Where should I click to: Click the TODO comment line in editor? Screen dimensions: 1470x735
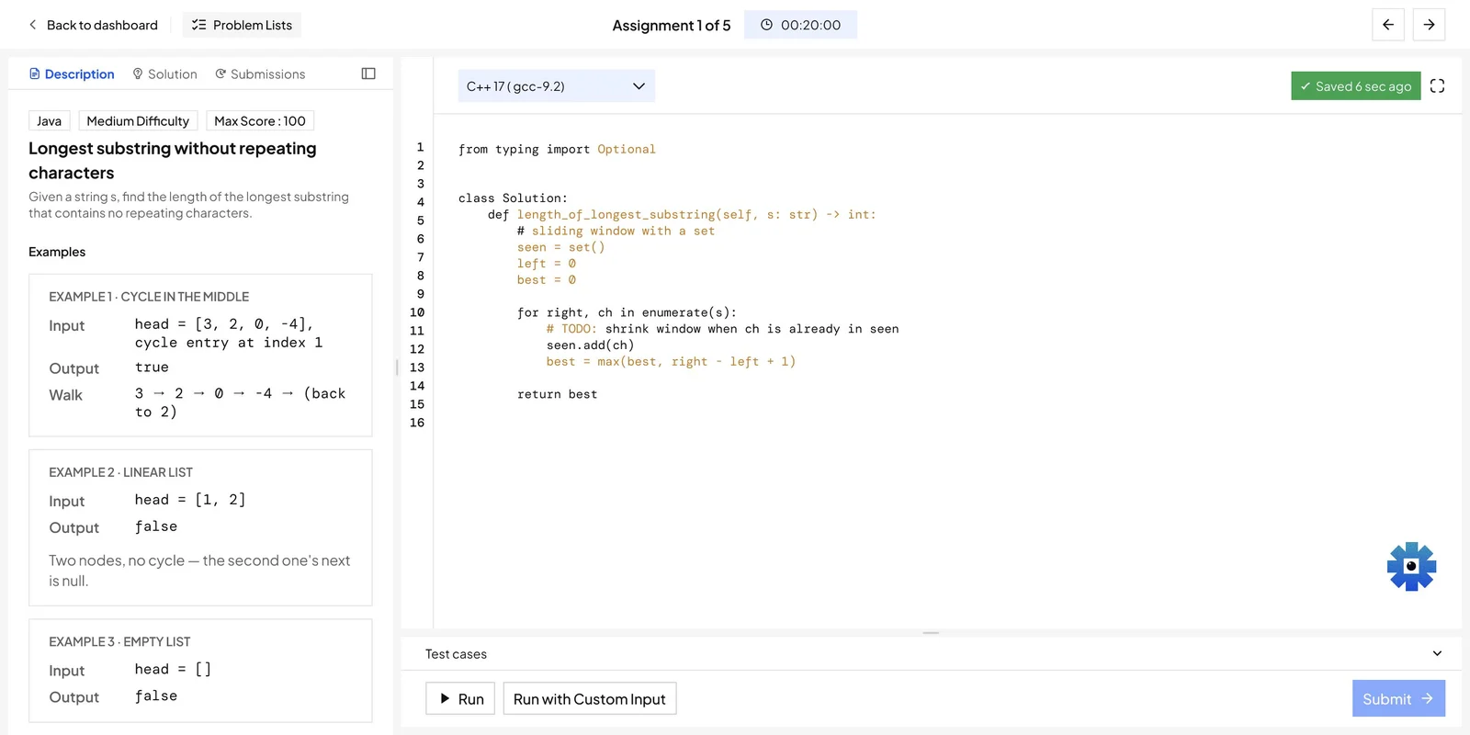[x=722, y=329]
